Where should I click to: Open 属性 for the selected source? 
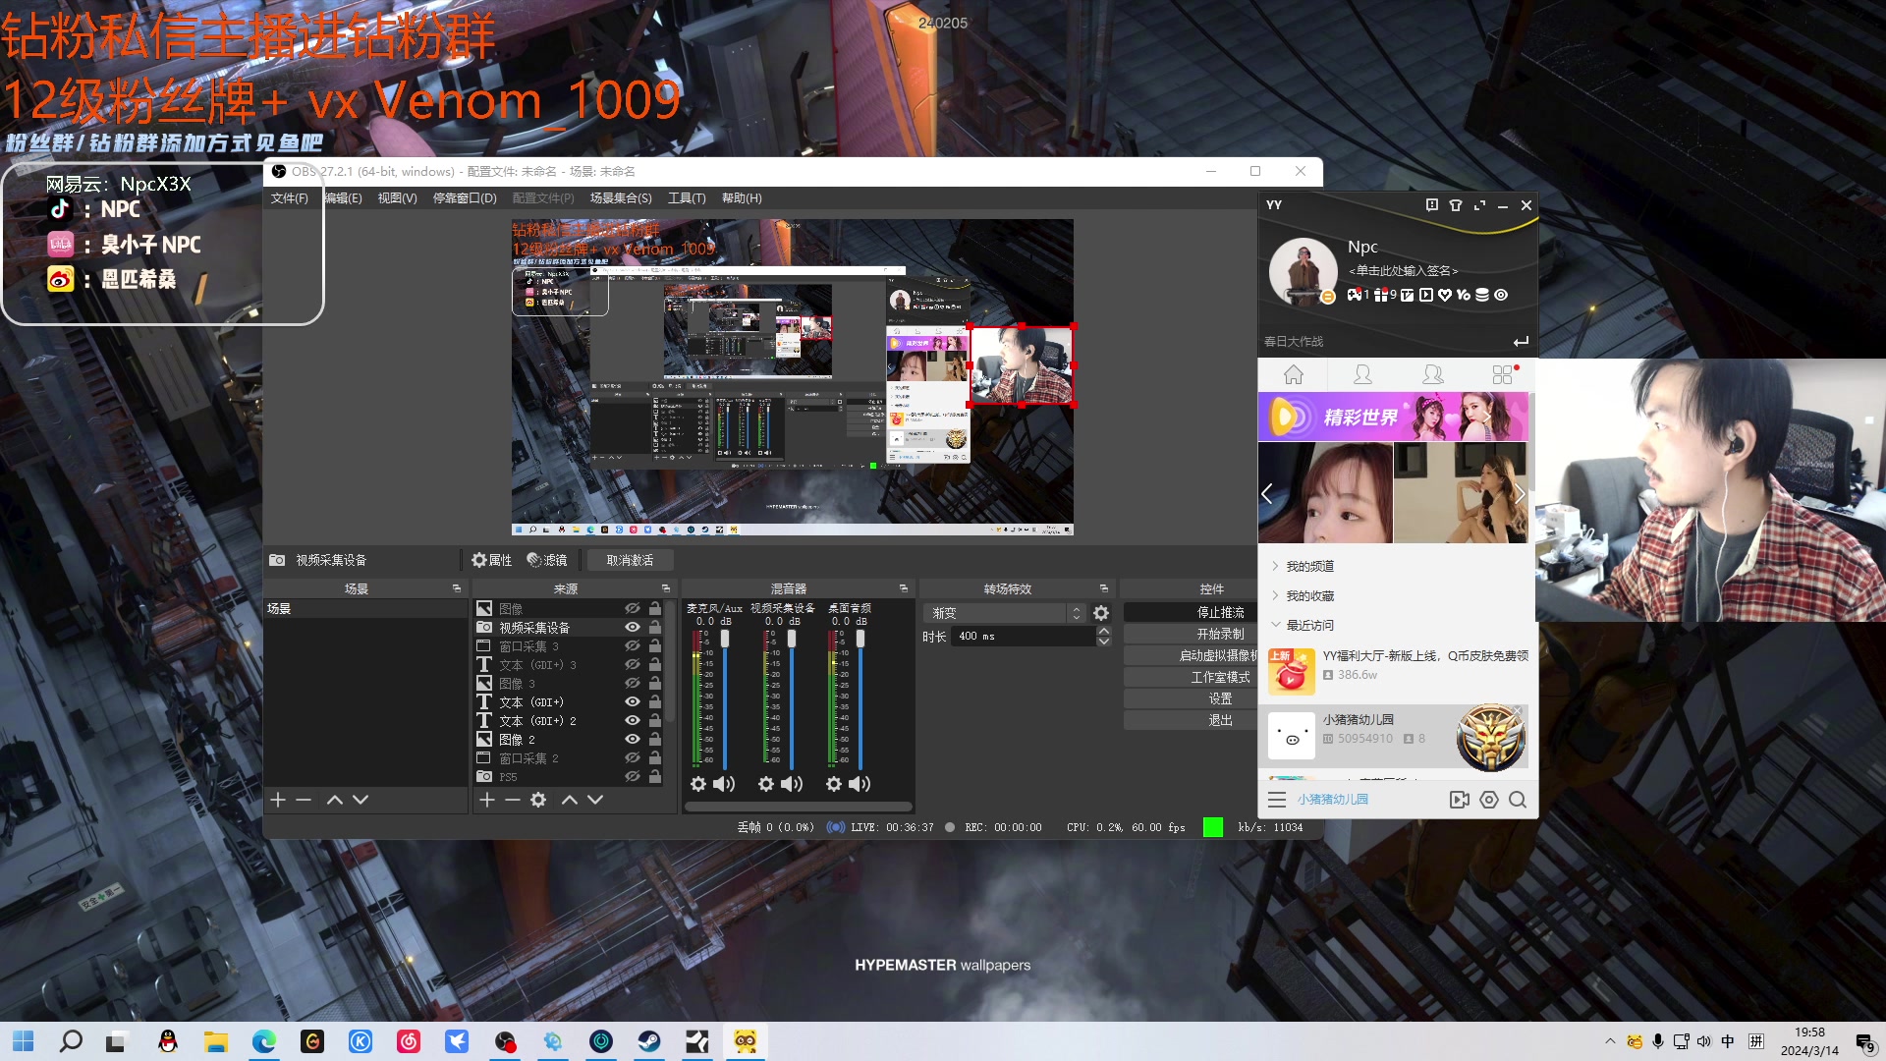(x=491, y=560)
